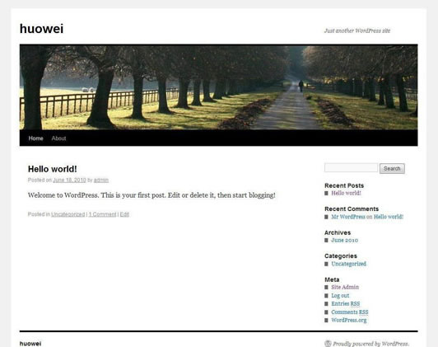Open the June 2010 archive
The width and height of the screenshot is (438, 347).
click(344, 240)
